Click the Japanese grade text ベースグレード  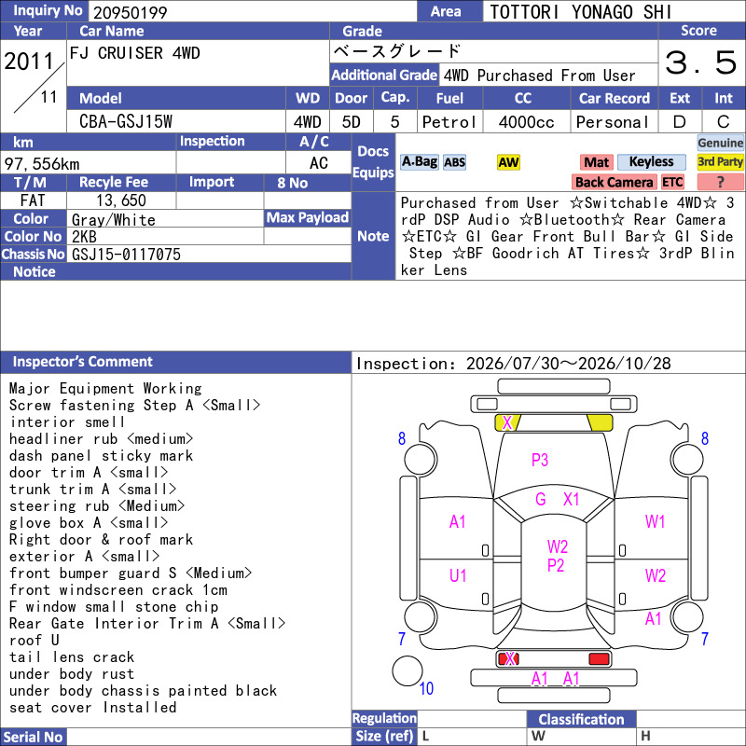397,50
